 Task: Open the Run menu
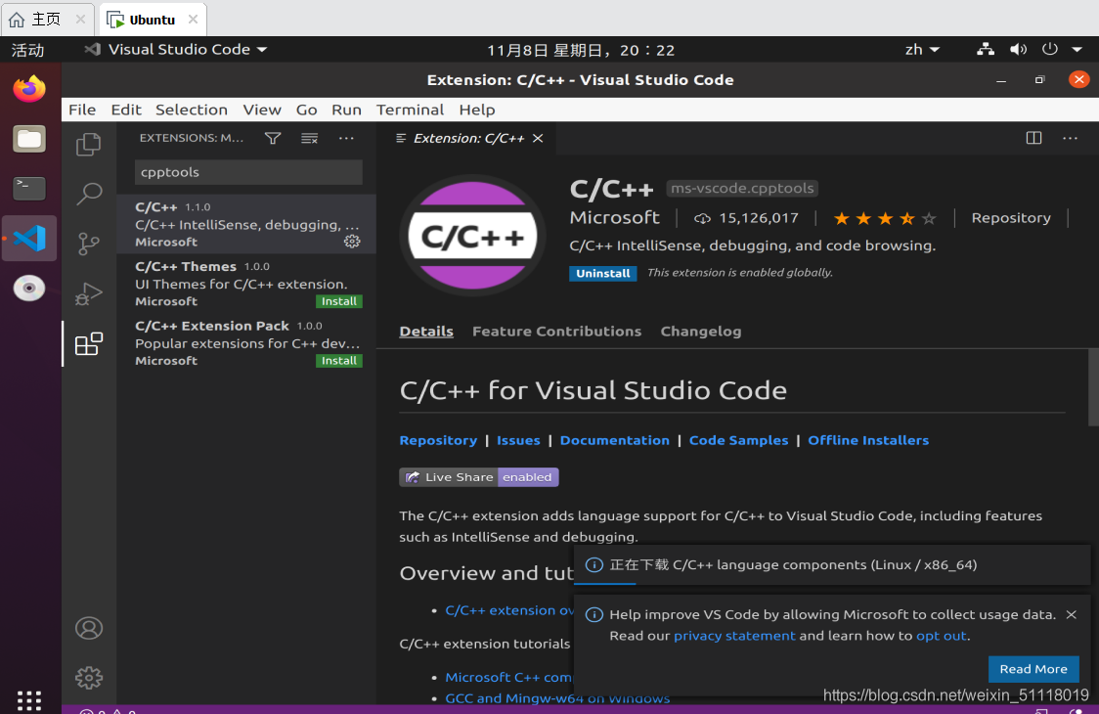pyautogui.click(x=346, y=110)
